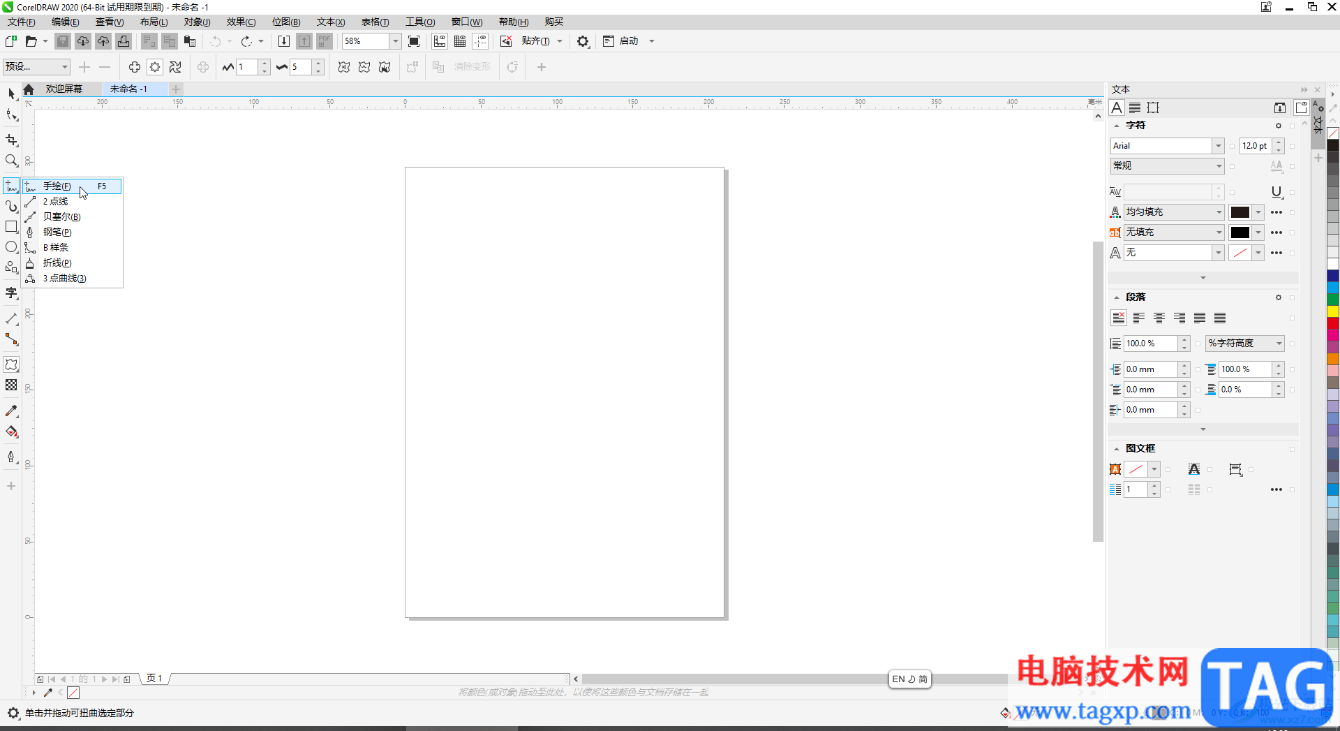This screenshot has width=1340, height=731.
Task: Choose 贝塞尔 from the flyout
Action: (73, 216)
